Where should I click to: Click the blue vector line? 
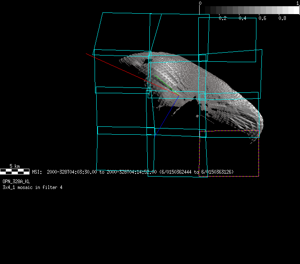pyautogui.click(x=166, y=117)
